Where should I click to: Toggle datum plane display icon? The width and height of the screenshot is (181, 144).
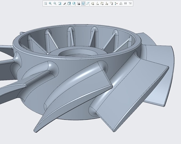point(93,3)
